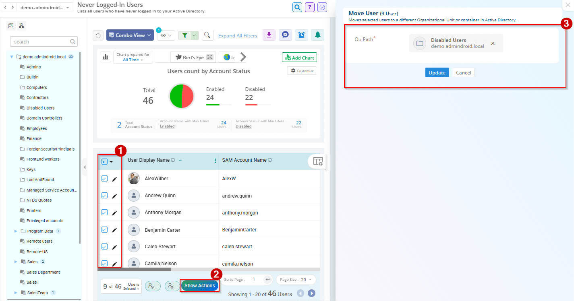Viewport: 574px width, 301px height.
Task: Edit AlexWilber using the pencil icon
Action: point(114,179)
